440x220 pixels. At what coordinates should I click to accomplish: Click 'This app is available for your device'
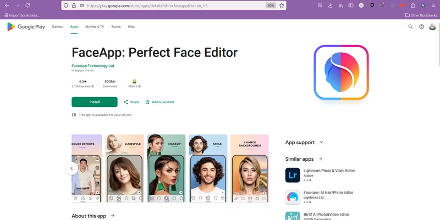click(x=105, y=115)
